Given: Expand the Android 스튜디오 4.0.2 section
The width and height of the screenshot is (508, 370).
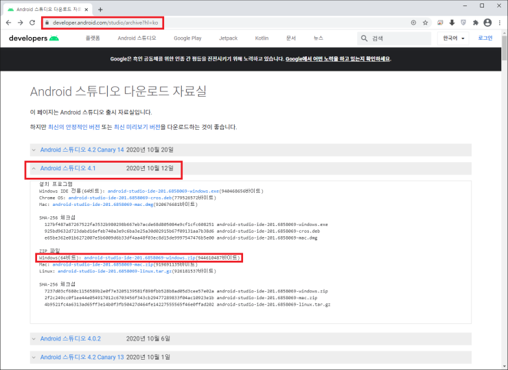Looking at the screenshot, I should pos(70,338).
